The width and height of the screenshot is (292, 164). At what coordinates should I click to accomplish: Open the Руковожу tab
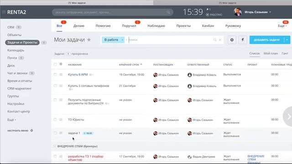(233, 26)
